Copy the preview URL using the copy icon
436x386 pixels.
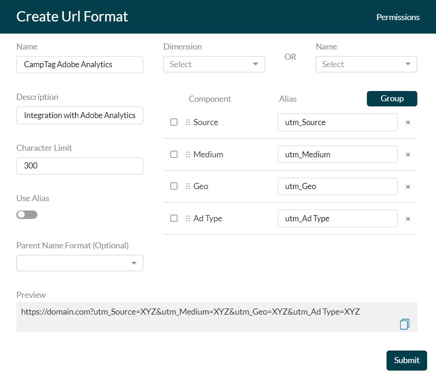(404, 323)
